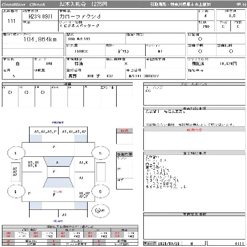Click front bumper cell A1,A1,A1,P

pos(46,132)
